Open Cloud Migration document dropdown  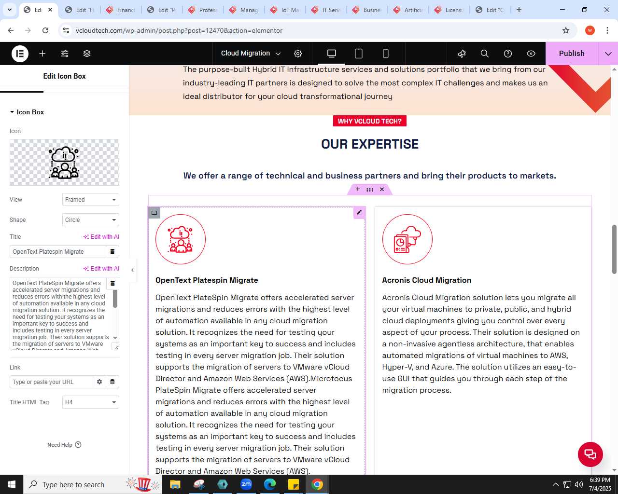(251, 54)
